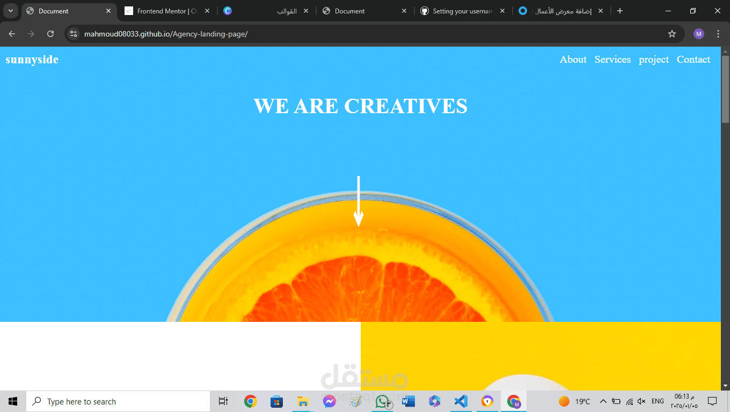Open the notifications center icon

pyautogui.click(x=712, y=401)
